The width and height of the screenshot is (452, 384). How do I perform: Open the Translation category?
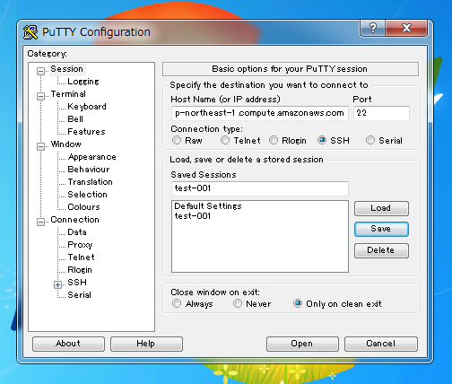coord(90,182)
